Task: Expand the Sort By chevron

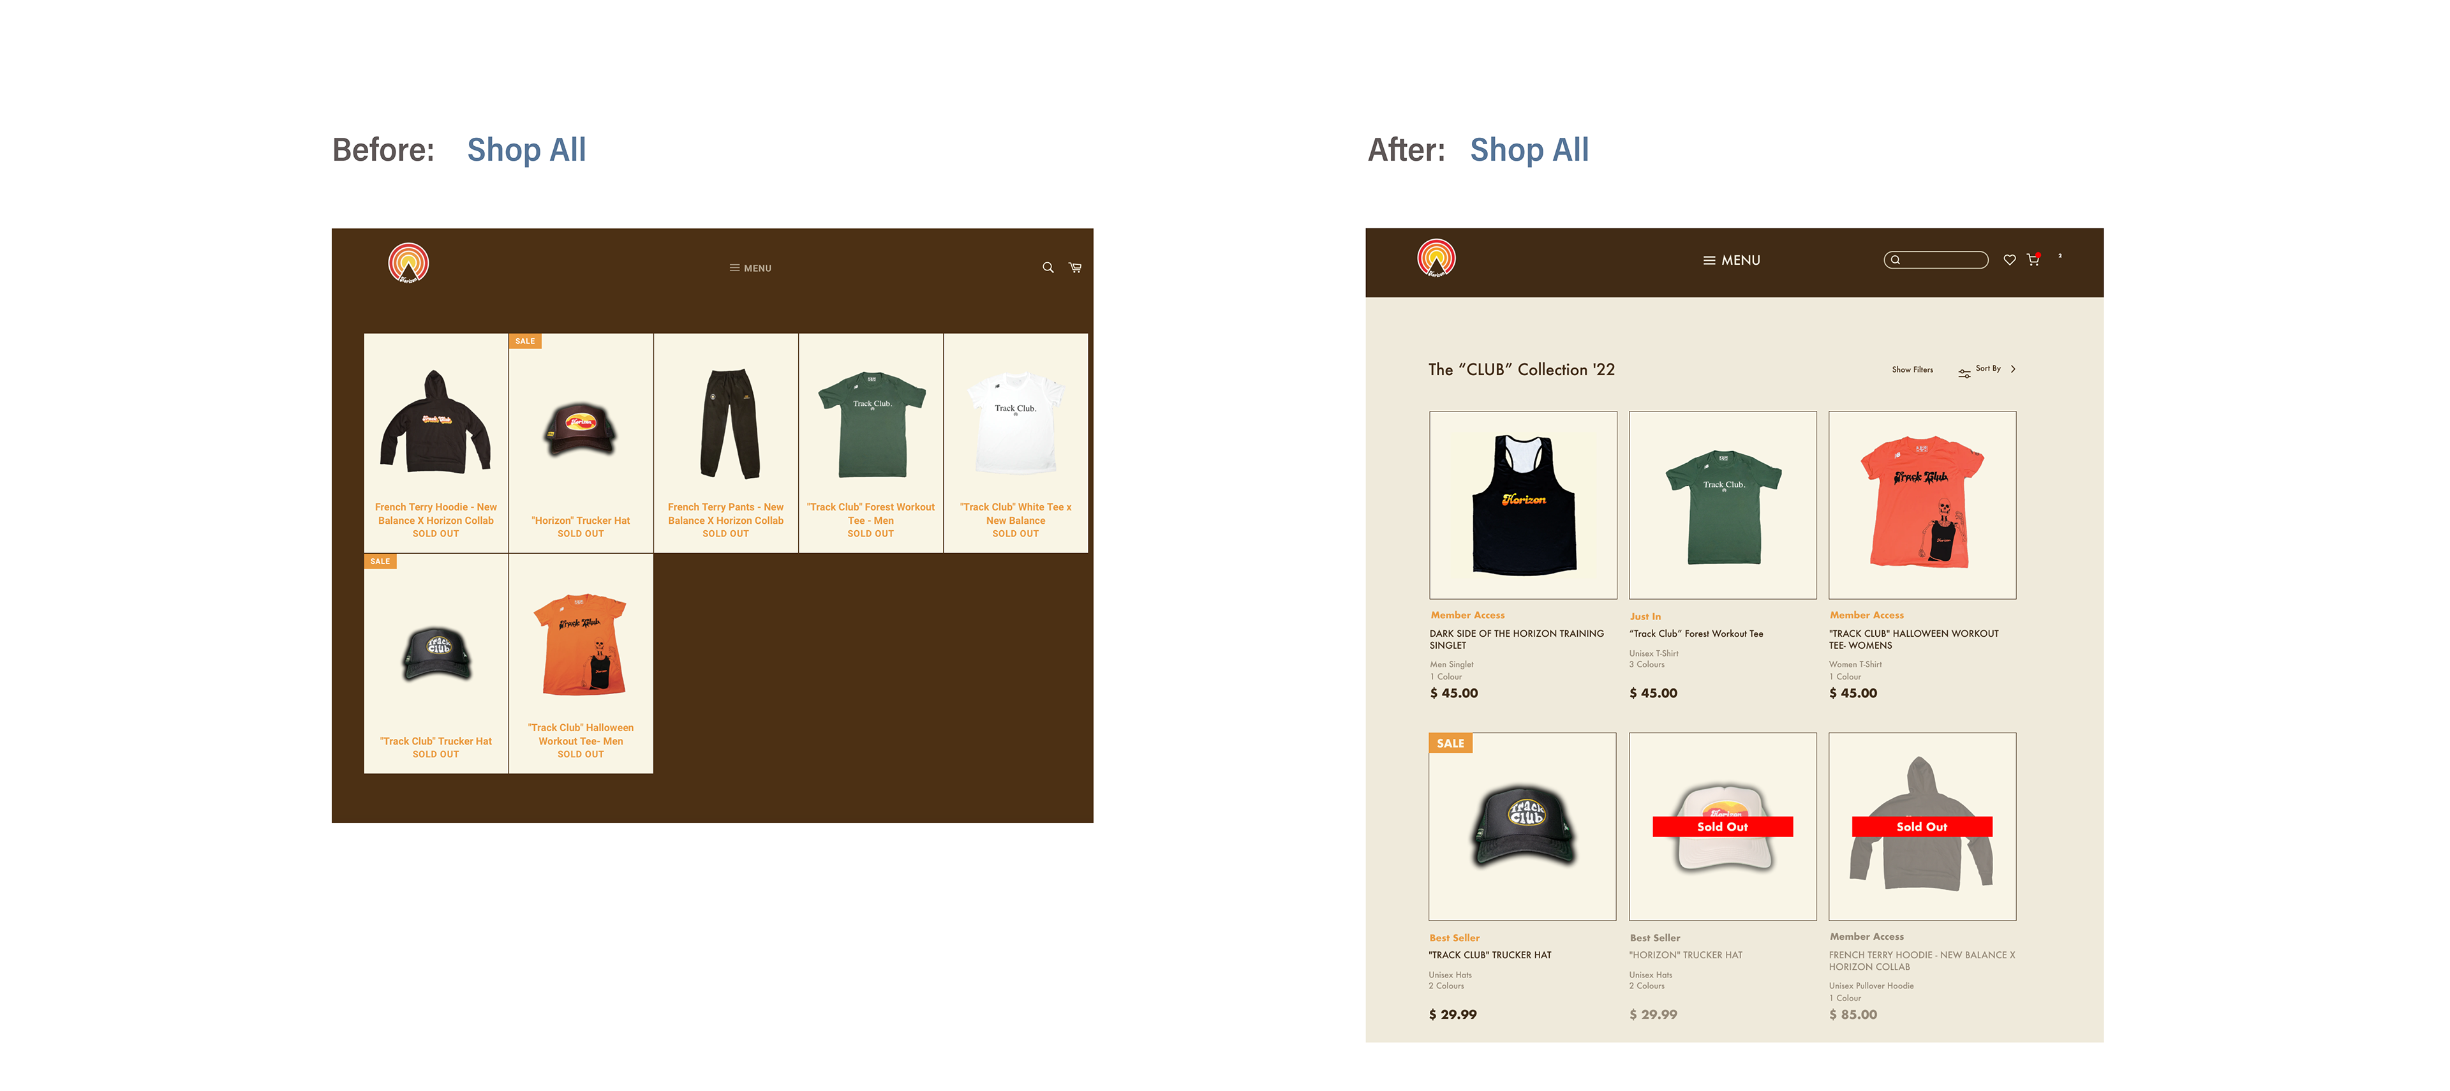Action: pyautogui.click(x=2014, y=369)
